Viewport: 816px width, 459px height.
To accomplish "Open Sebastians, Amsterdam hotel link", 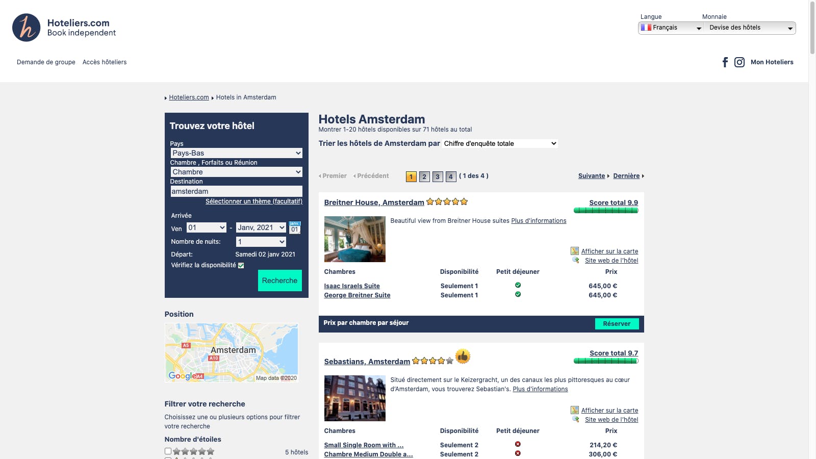I will coord(367,362).
